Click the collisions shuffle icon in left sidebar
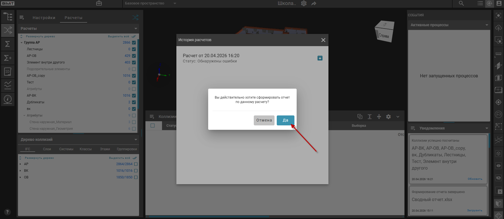This screenshot has height=219, width=504. point(8,30)
